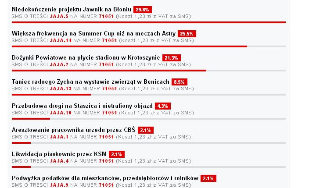Open Przebudowa drogi na Staszica entry
The image size is (316, 188).
click(x=82, y=106)
